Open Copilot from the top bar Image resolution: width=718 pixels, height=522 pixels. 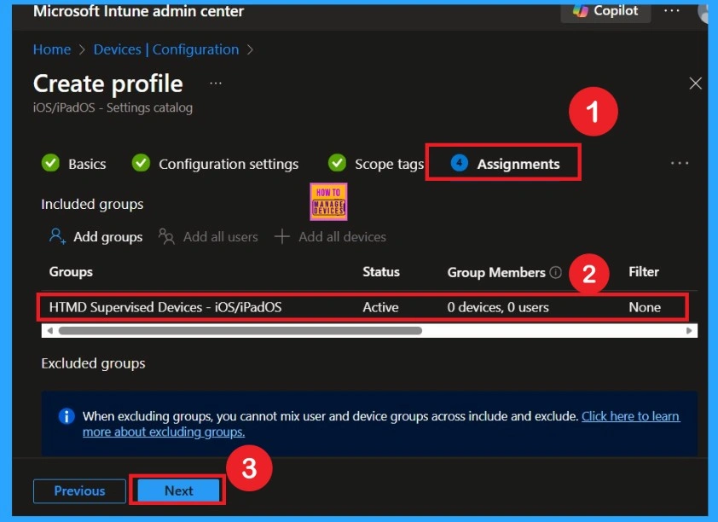tap(605, 11)
